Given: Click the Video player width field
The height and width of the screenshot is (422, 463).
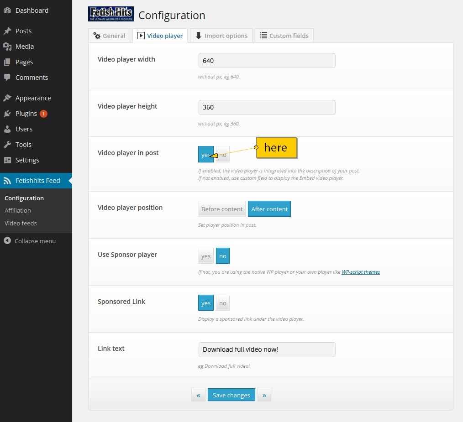Looking at the screenshot, I should (267, 61).
